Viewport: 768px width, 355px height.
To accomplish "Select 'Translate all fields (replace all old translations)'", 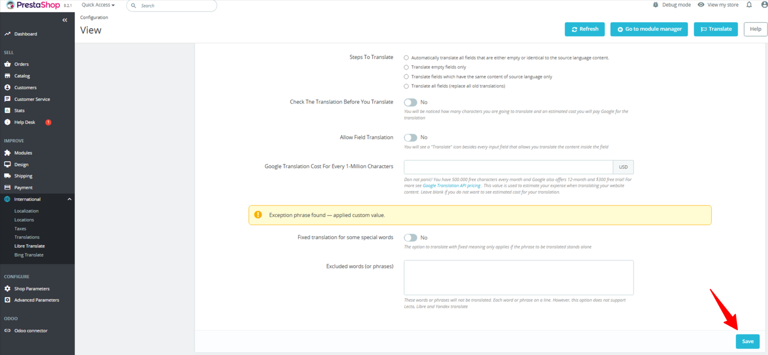I will coord(406,86).
